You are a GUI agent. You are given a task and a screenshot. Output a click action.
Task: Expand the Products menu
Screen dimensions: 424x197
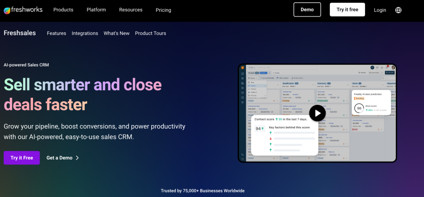click(x=63, y=10)
